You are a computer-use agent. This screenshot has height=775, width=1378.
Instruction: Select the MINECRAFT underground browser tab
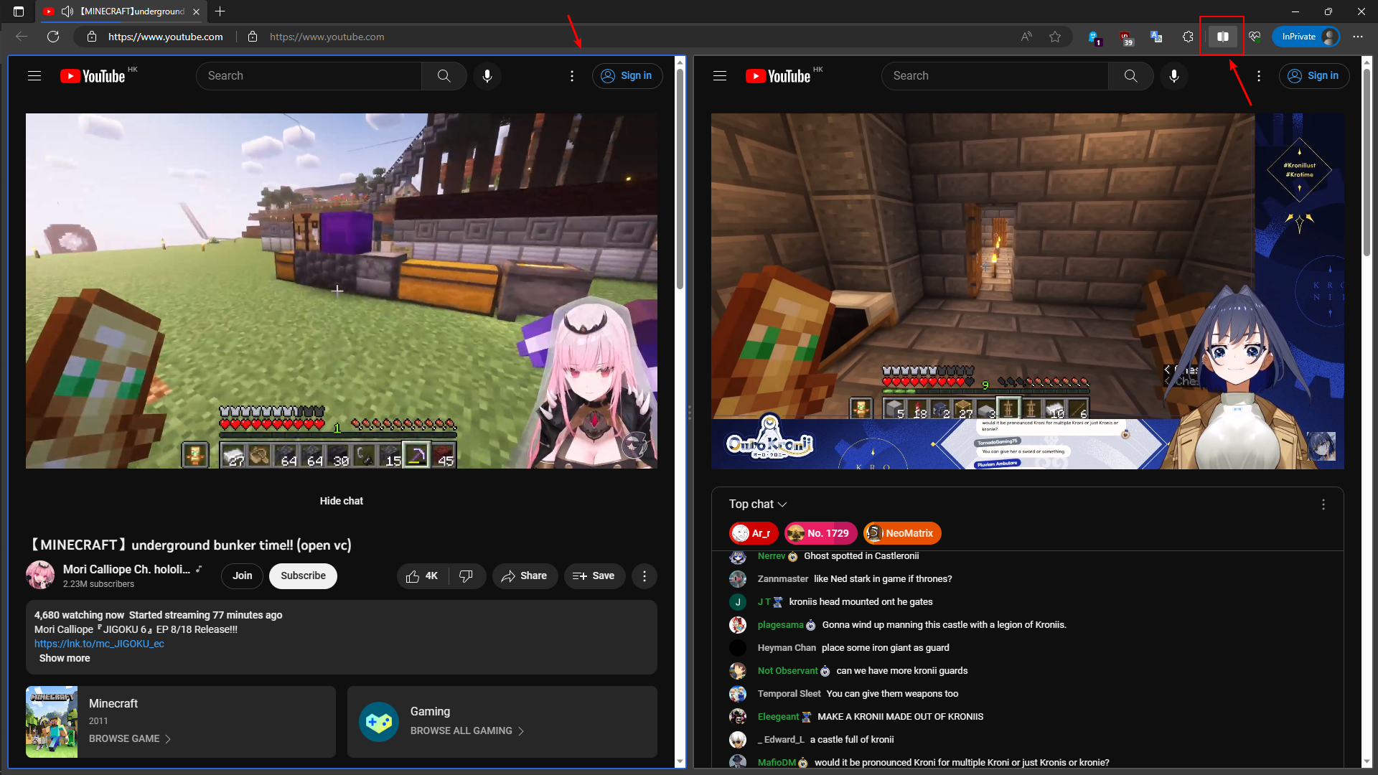(x=121, y=11)
